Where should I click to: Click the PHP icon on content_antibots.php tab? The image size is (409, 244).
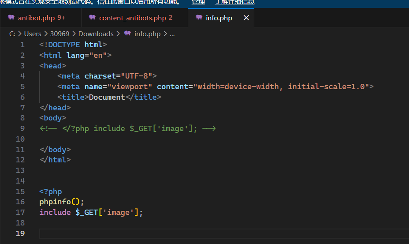pyautogui.click(x=92, y=18)
